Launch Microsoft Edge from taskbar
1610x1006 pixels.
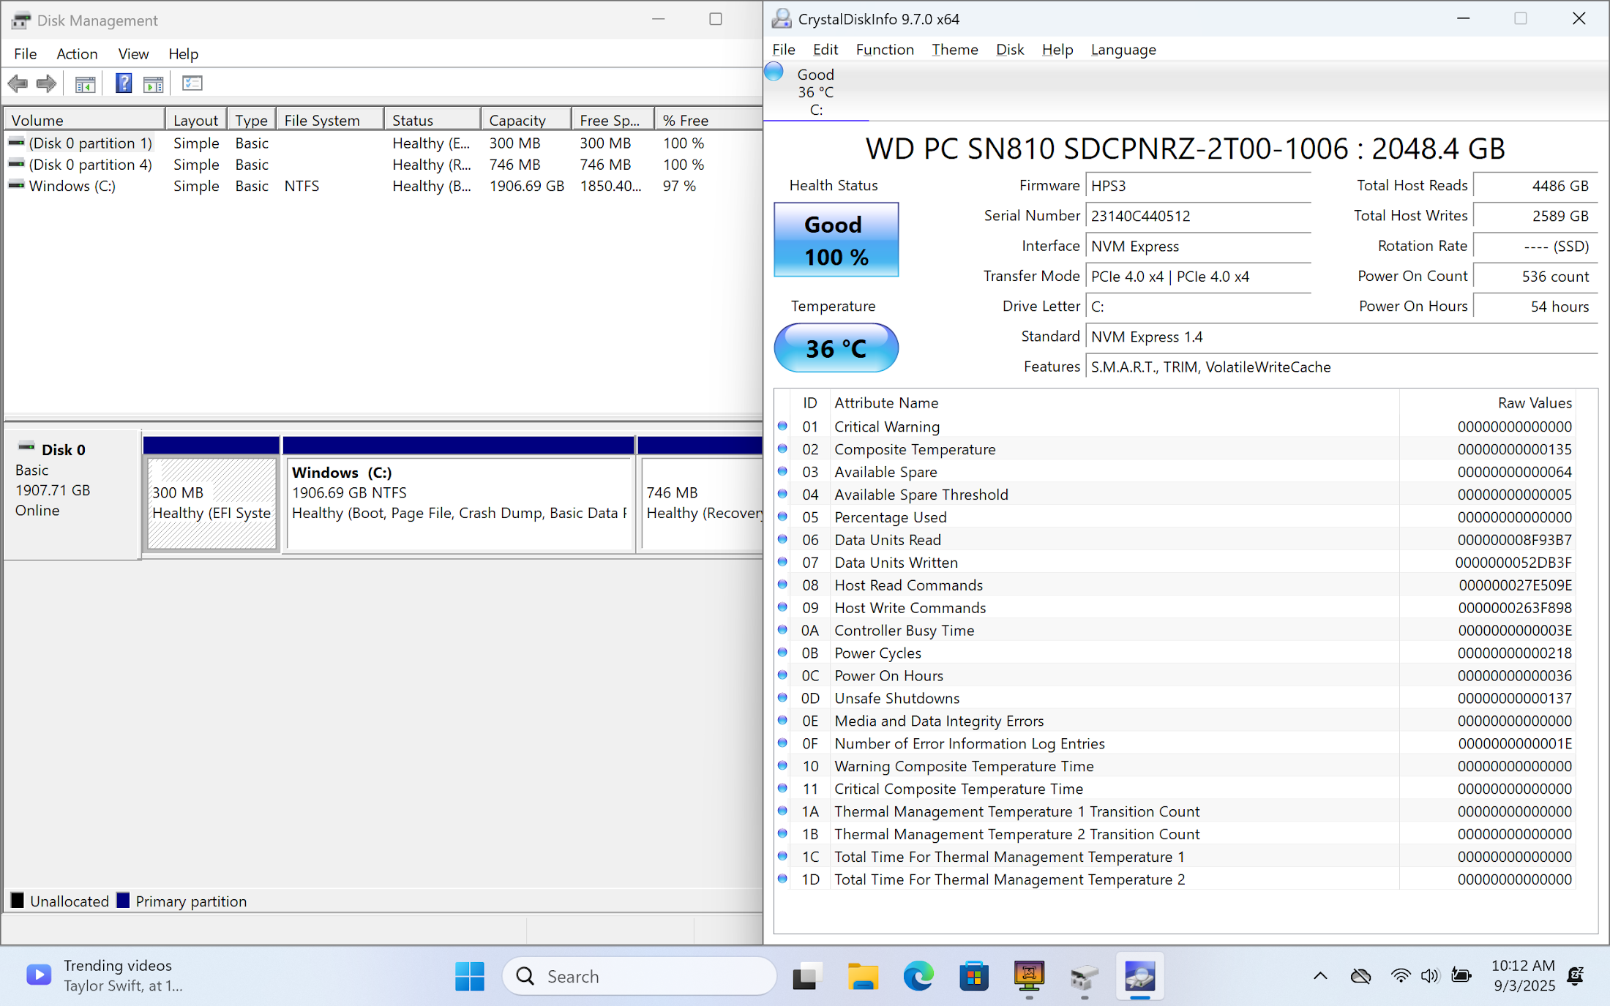tap(918, 976)
